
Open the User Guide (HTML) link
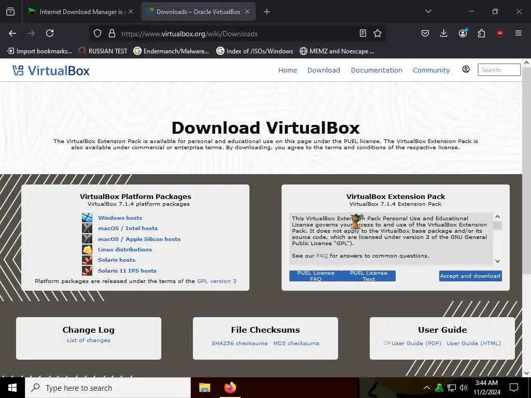[x=473, y=343]
